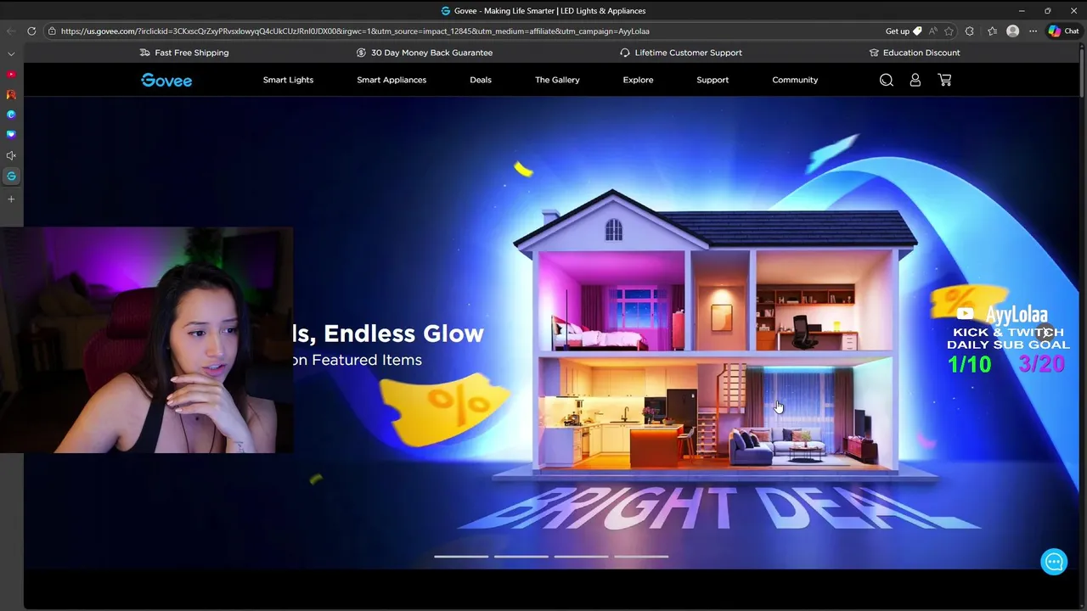Switch to the blue swirl sidebar tab

pos(11,115)
